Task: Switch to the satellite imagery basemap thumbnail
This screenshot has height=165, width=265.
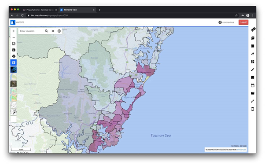Action: pyautogui.click(x=14, y=84)
